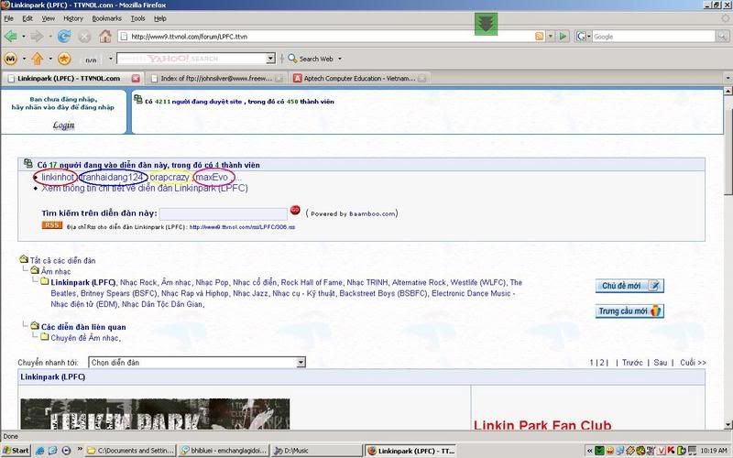
Task: Switch to the Index of ftp://johnsilver tab
Action: 215,78
